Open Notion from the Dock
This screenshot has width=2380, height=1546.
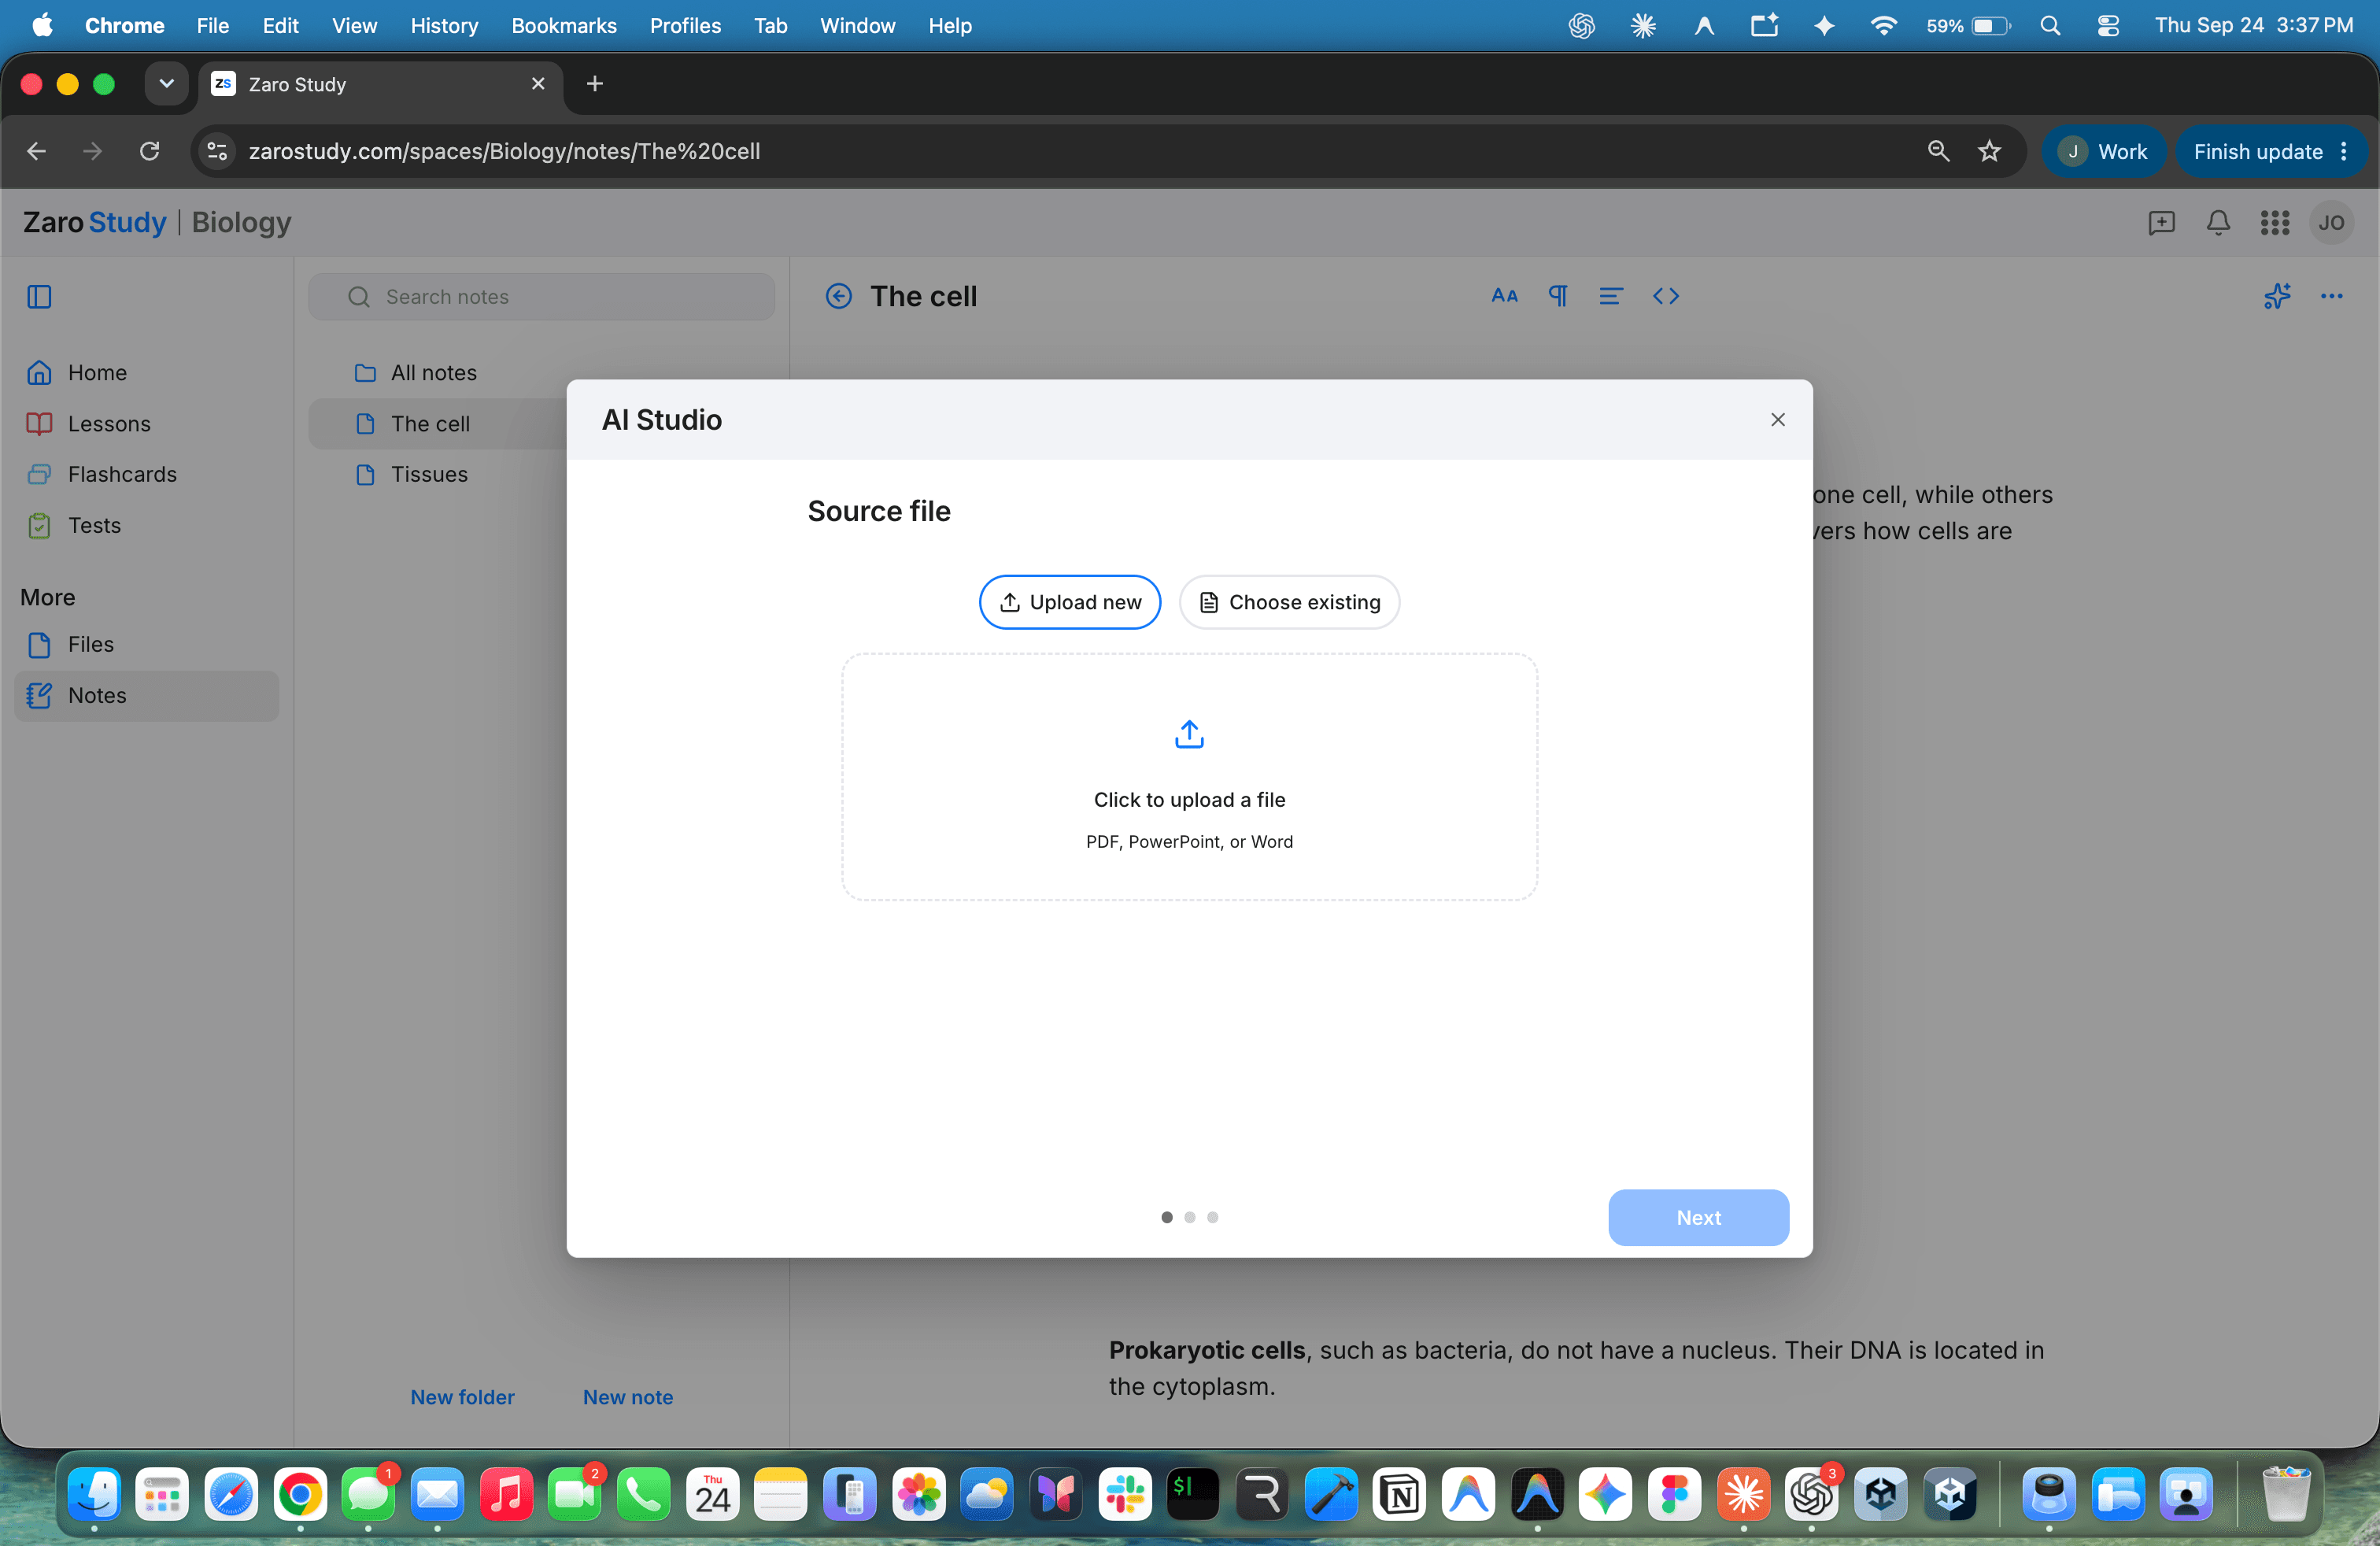[x=1399, y=1495]
